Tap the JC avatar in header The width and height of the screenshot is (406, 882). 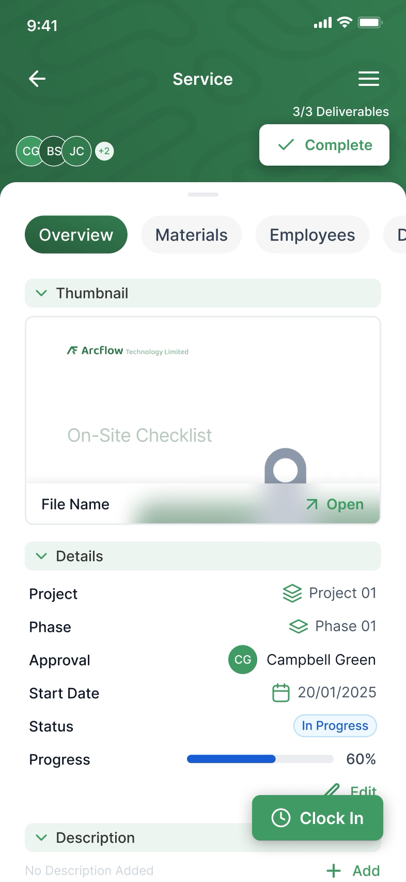(x=76, y=151)
